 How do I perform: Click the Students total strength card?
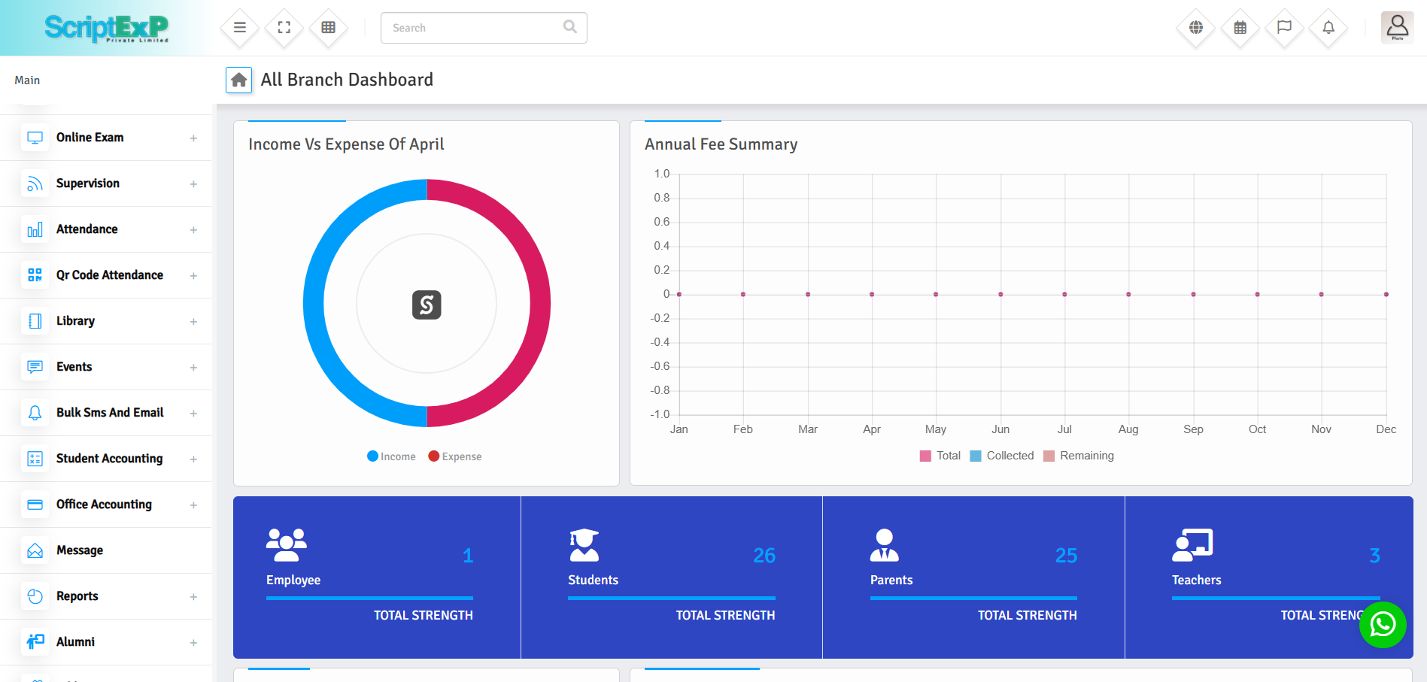(x=671, y=577)
